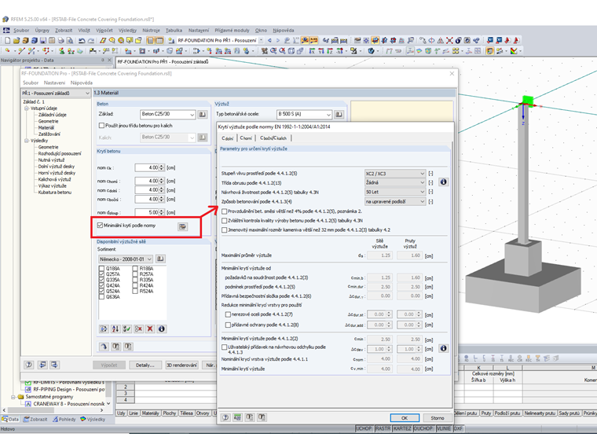
Task: Click the Undo arrow icon
Action: pos(82,40)
